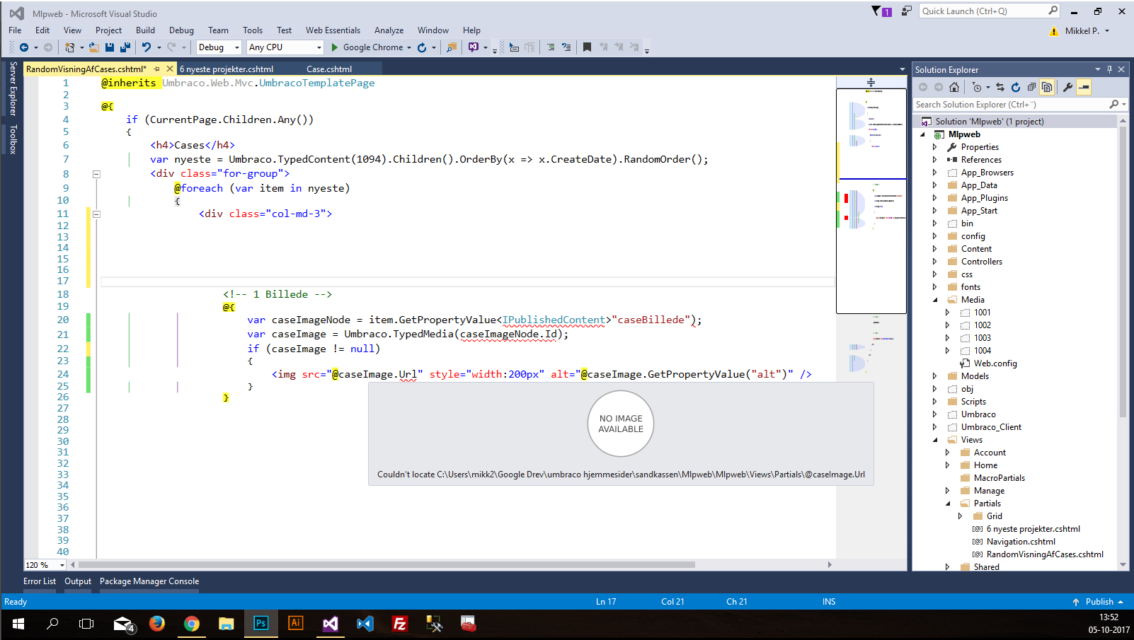Select Web.config under Media folder

(995, 363)
